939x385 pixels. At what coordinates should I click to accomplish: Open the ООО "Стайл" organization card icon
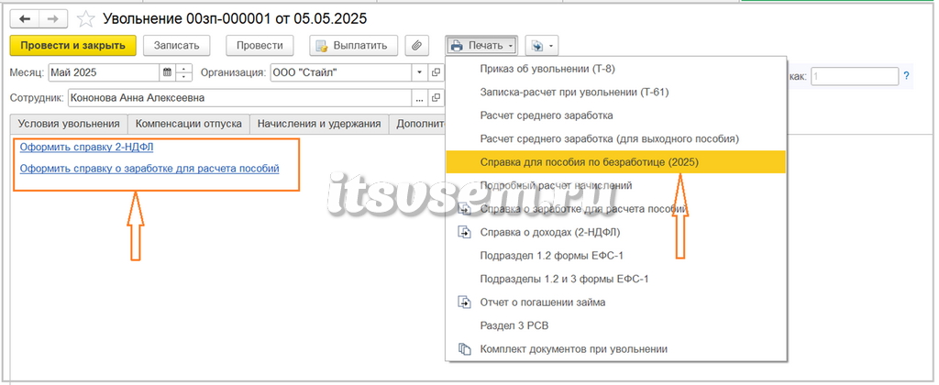(436, 73)
